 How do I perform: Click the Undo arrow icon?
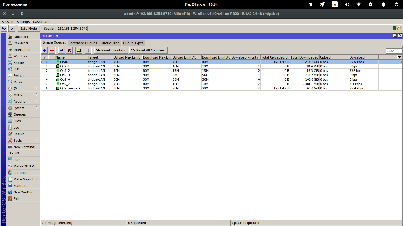[x=4, y=29]
